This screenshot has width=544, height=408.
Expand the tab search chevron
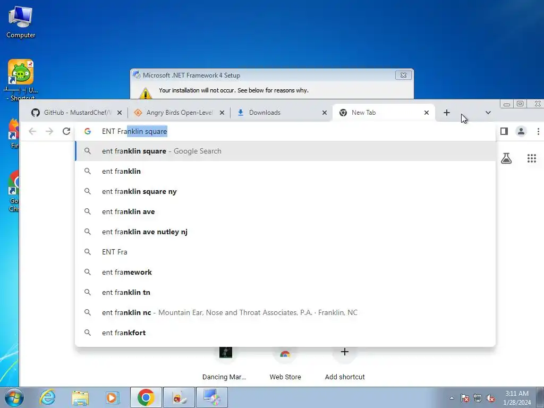488,113
